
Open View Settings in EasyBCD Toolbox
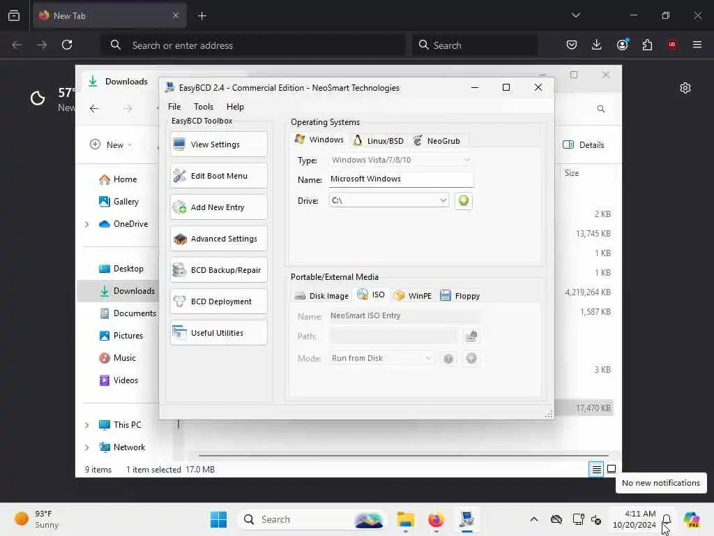[218, 144]
